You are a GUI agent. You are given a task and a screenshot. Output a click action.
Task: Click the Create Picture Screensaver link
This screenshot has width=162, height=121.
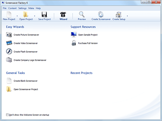[26, 35]
